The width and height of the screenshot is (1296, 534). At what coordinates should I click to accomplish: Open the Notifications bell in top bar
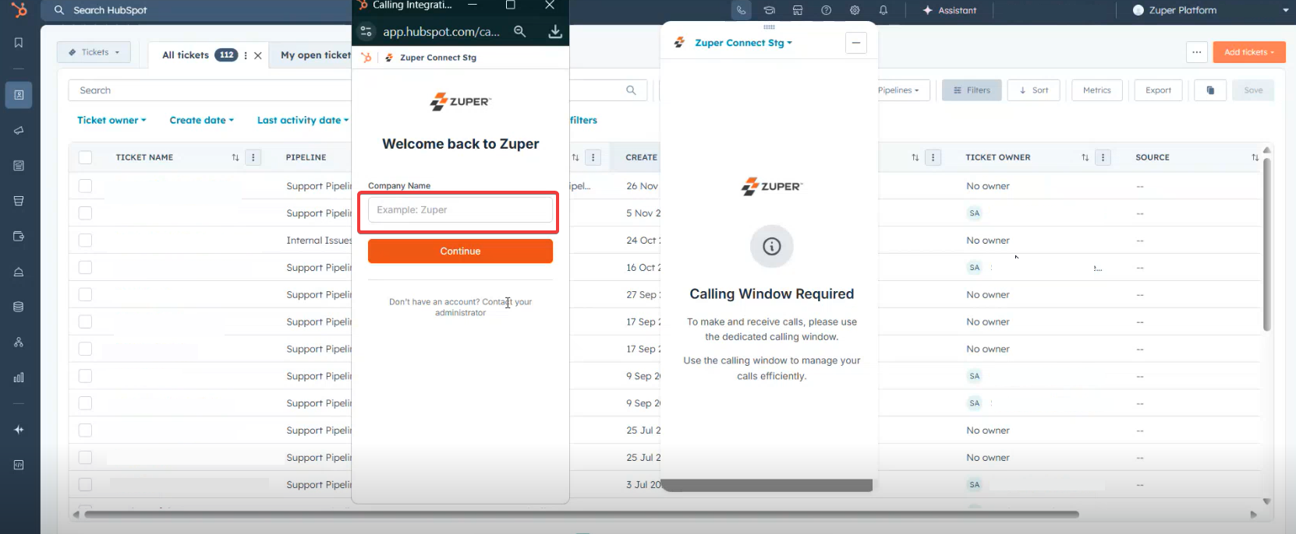coord(883,10)
